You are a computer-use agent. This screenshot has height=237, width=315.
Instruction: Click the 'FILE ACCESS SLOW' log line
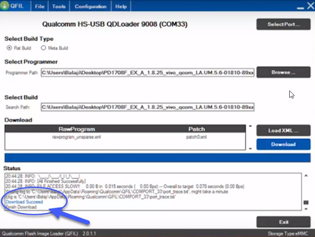tap(125, 186)
